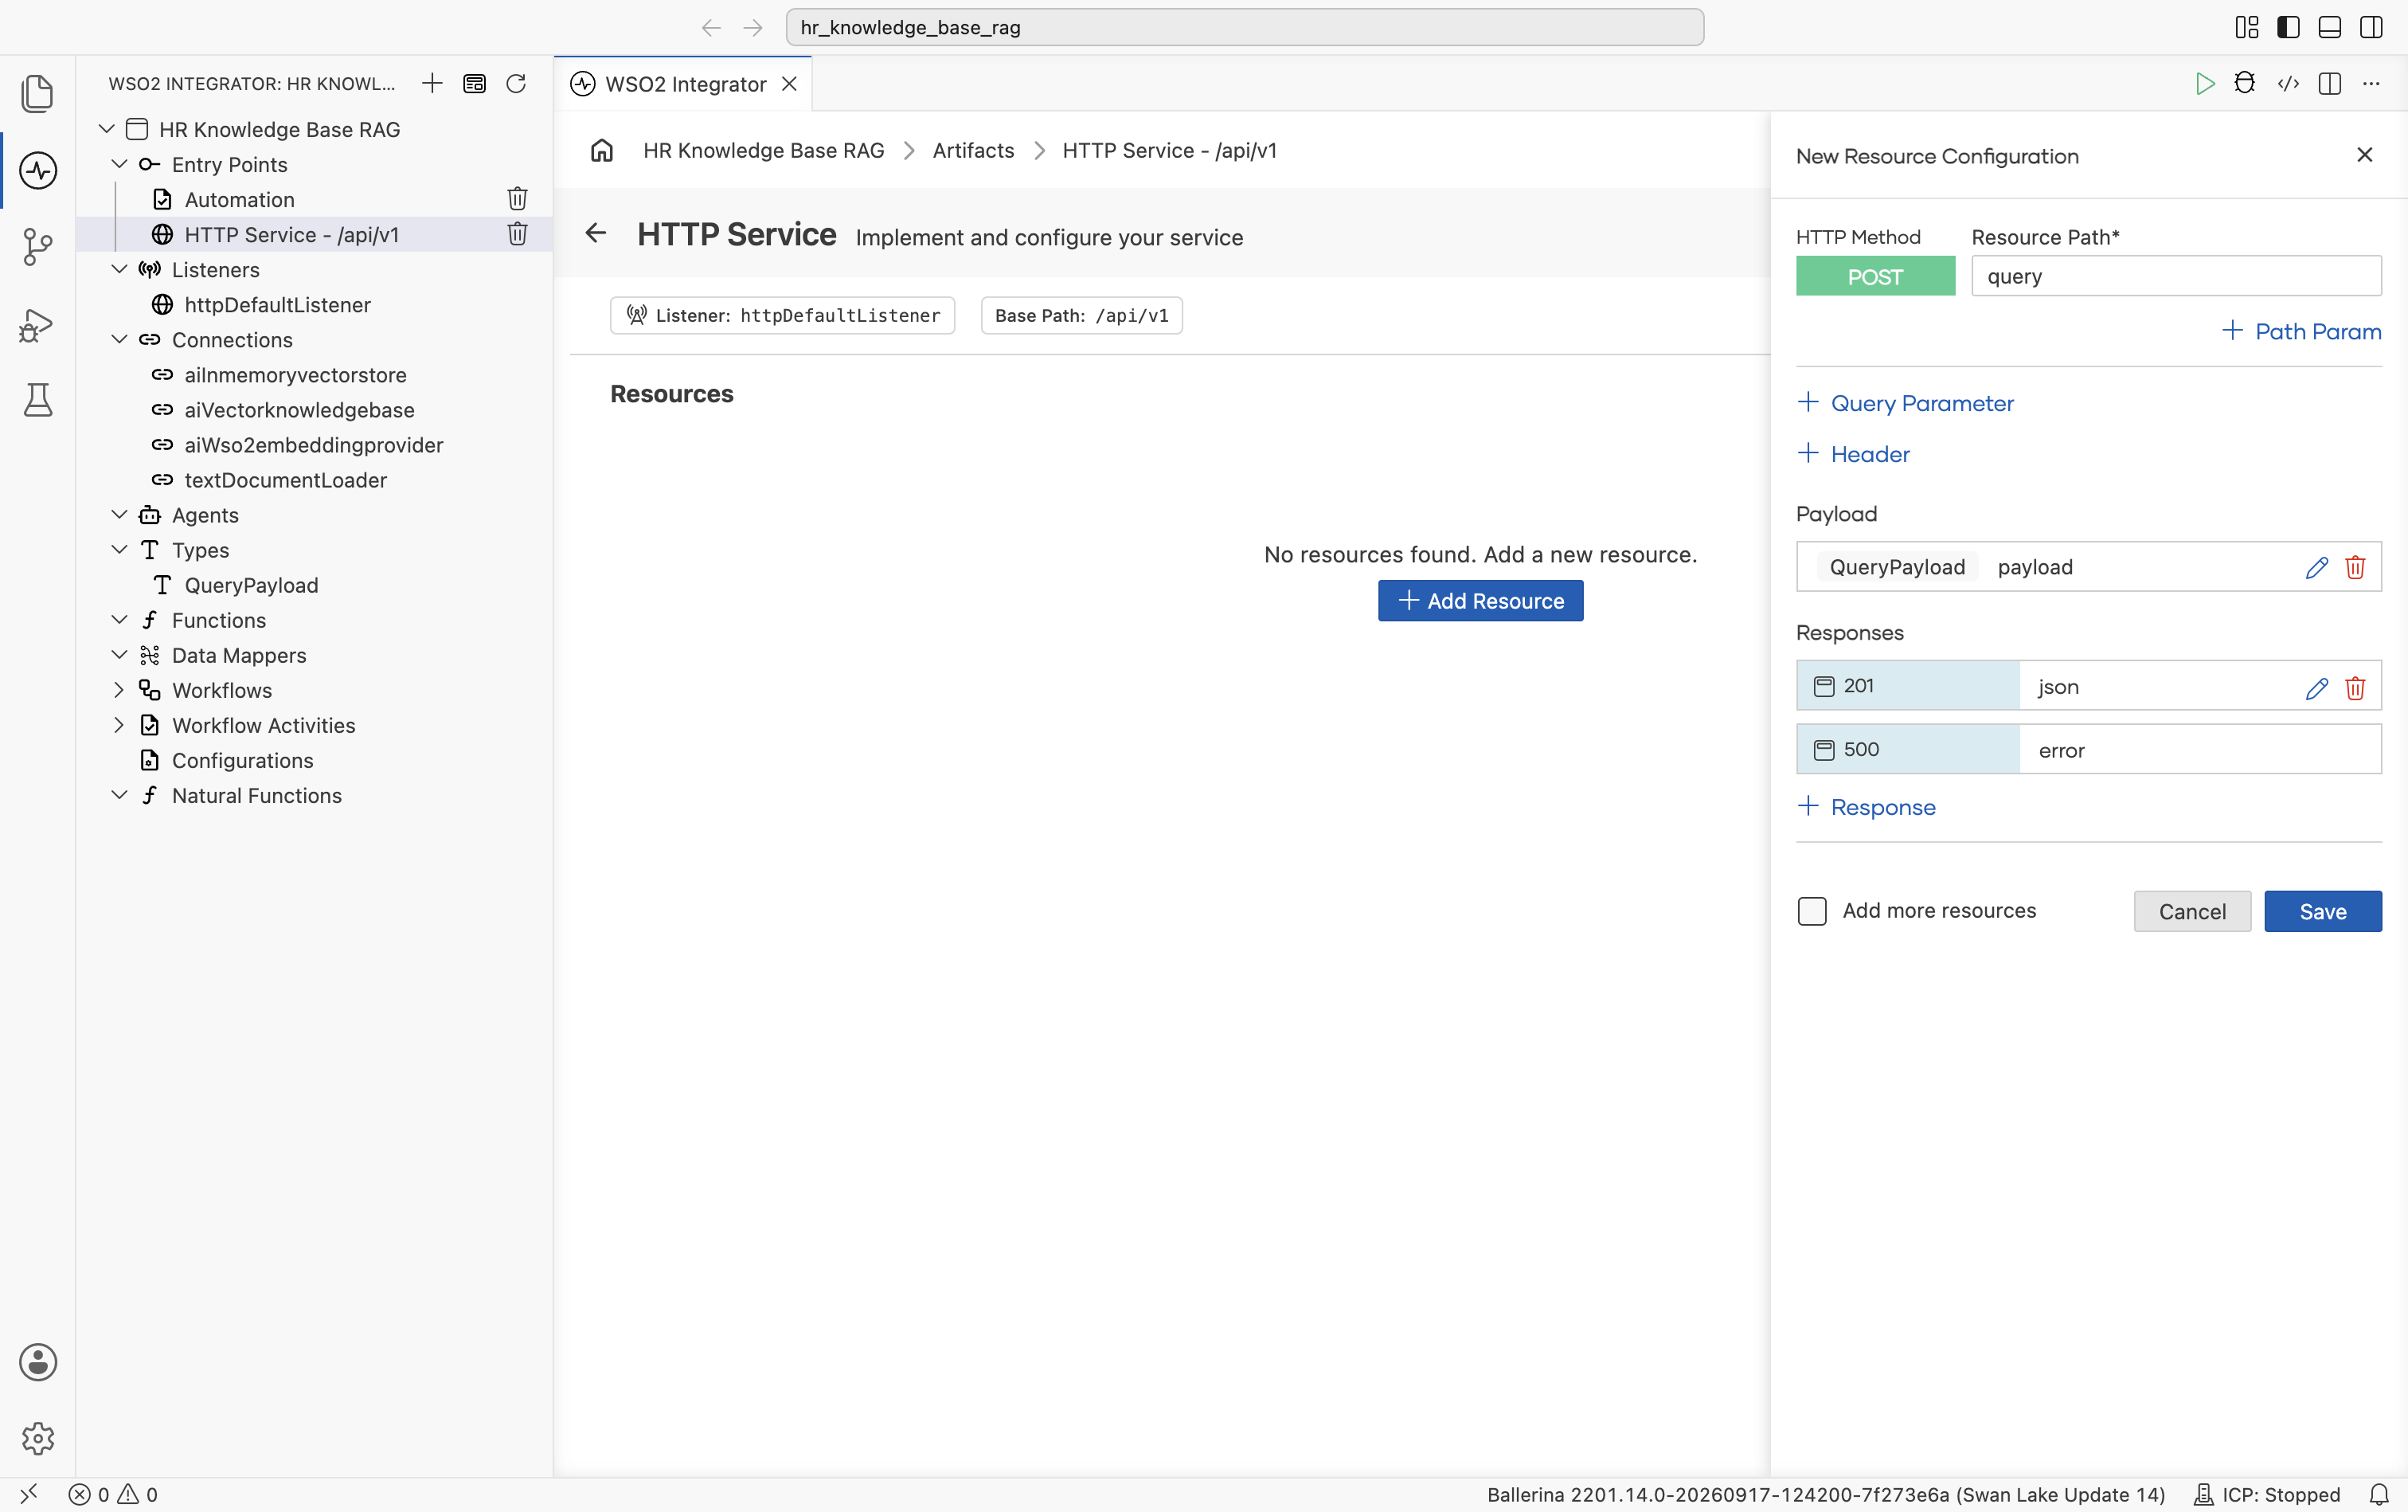Screen dimensions: 2408x1512
Task: Show source code view icon
Action: point(2288,83)
